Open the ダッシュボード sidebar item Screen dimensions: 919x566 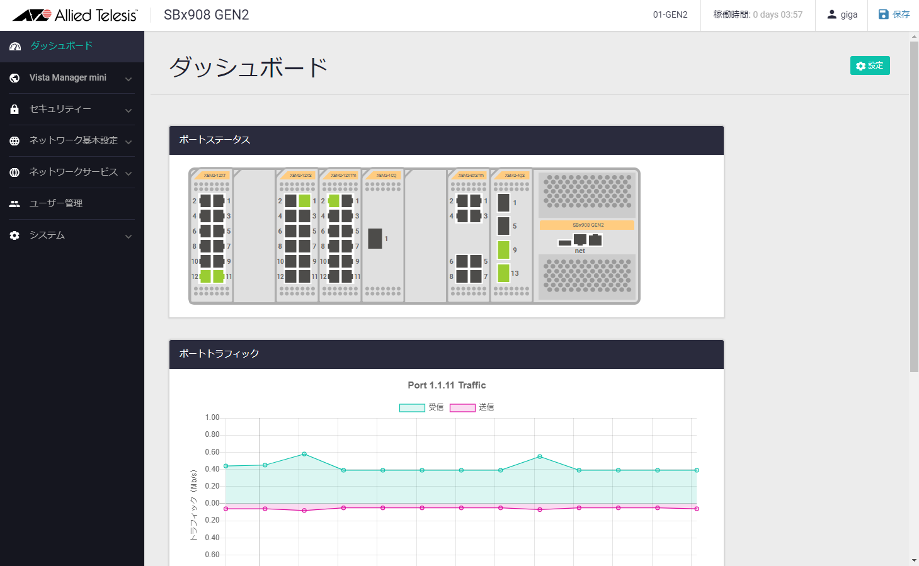[x=72, y=46]
